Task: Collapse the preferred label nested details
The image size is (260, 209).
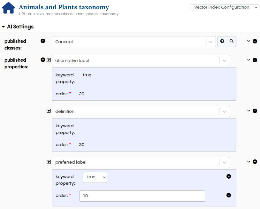Action: (49, 162)
